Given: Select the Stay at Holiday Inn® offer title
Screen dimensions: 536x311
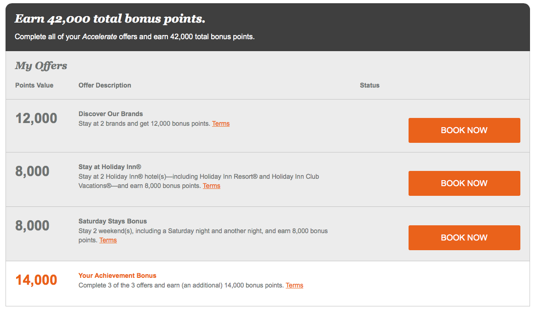Looking at the screenshot, I should (110, 167).
